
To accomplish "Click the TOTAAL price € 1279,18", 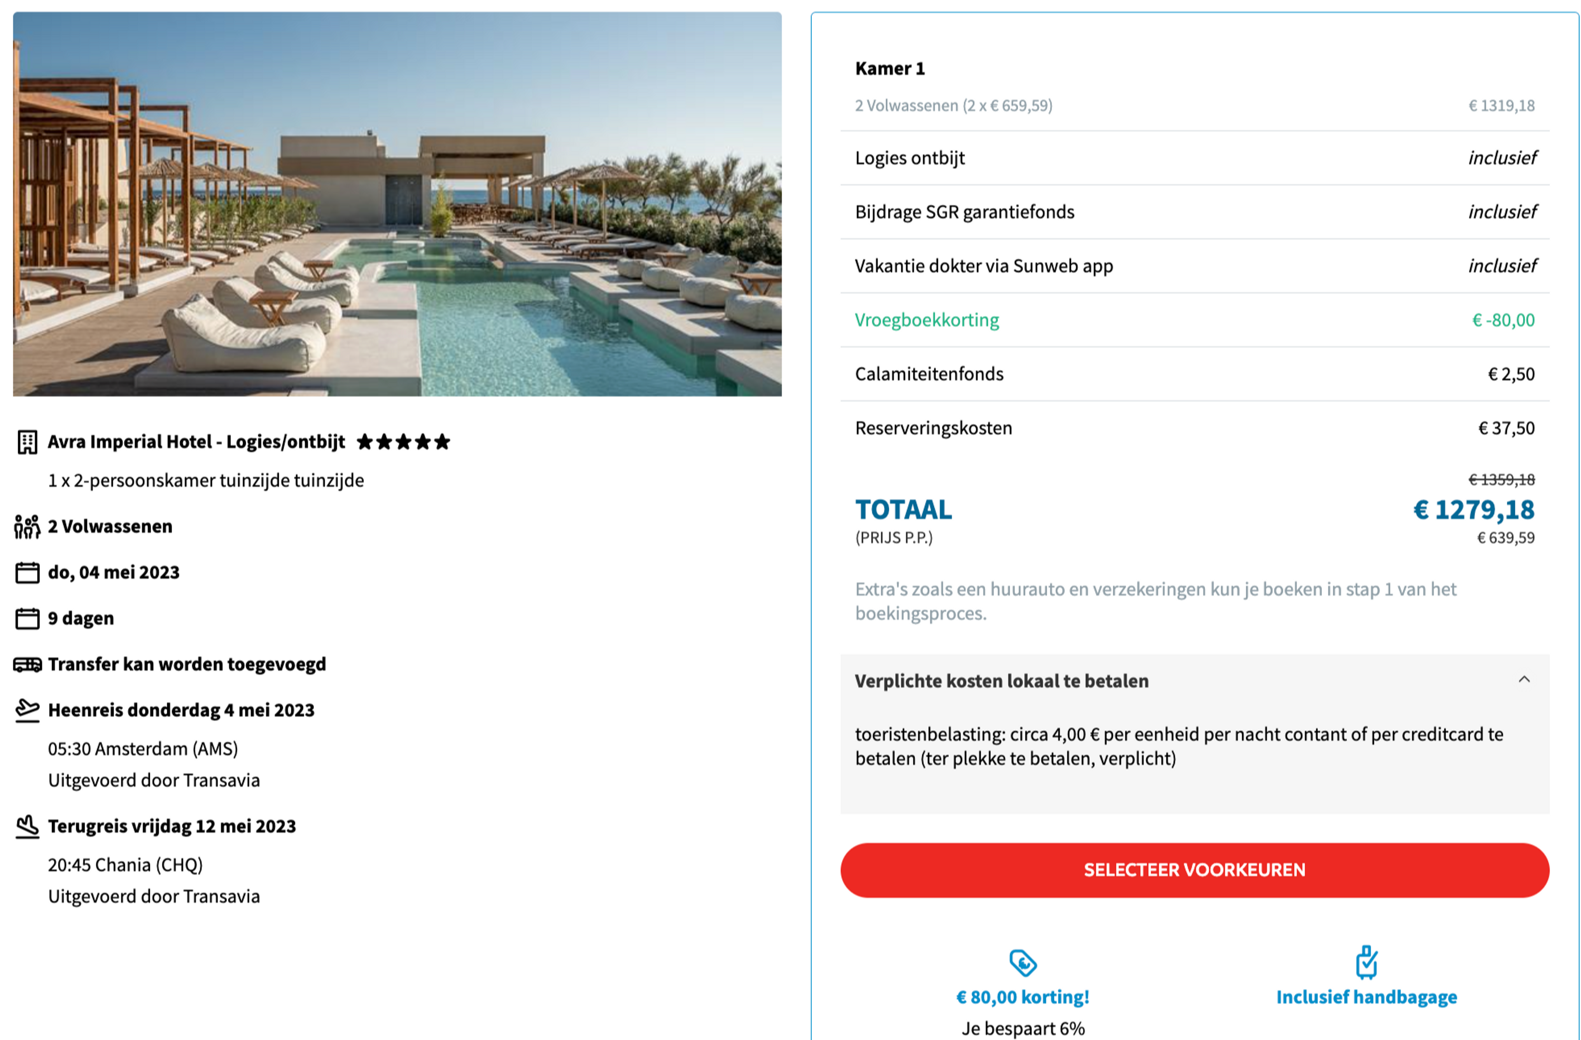I will pos(1474,509).
